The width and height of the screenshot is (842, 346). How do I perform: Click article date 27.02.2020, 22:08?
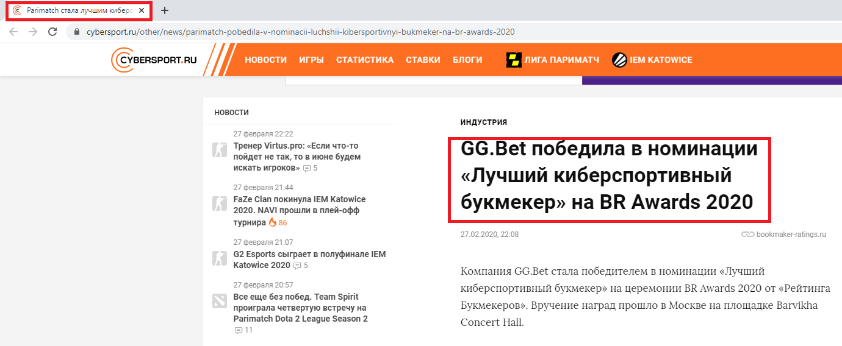pos(489,234)
